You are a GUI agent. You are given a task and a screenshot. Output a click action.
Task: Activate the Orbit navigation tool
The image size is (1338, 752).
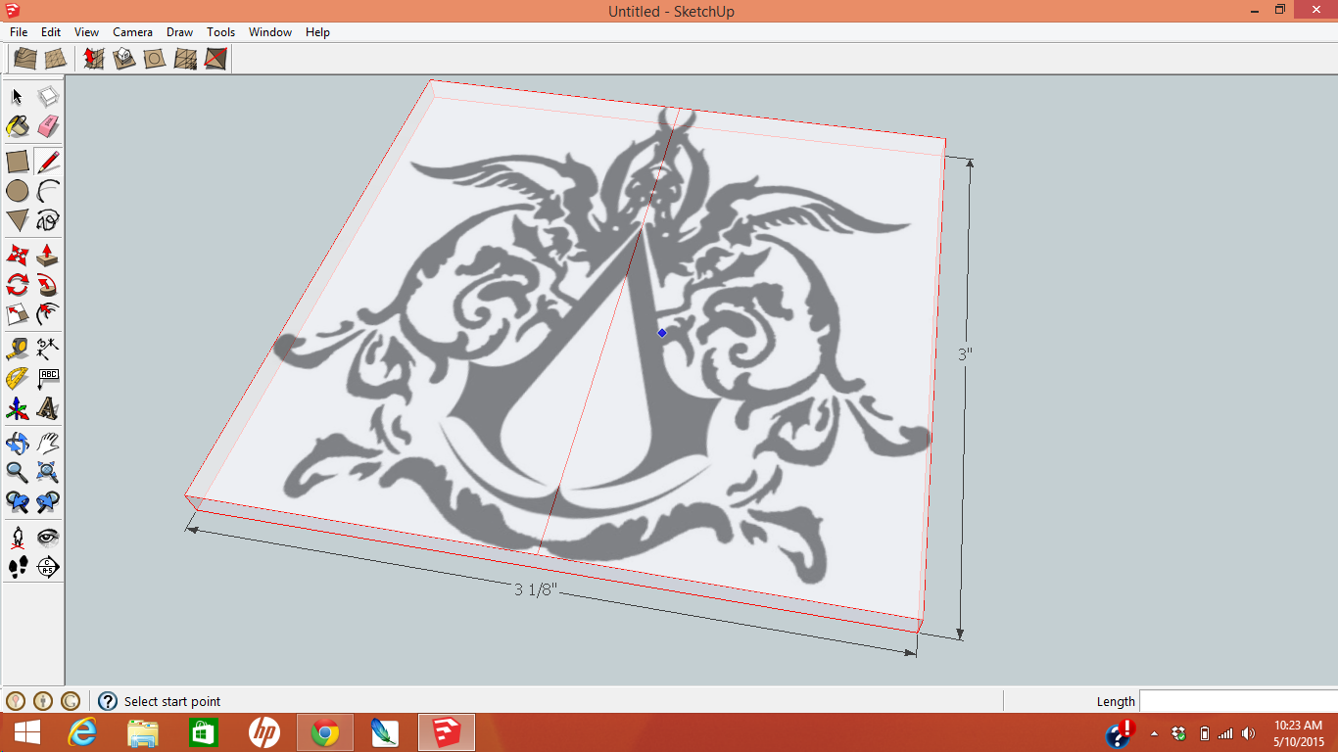click(x=17, y=443)
